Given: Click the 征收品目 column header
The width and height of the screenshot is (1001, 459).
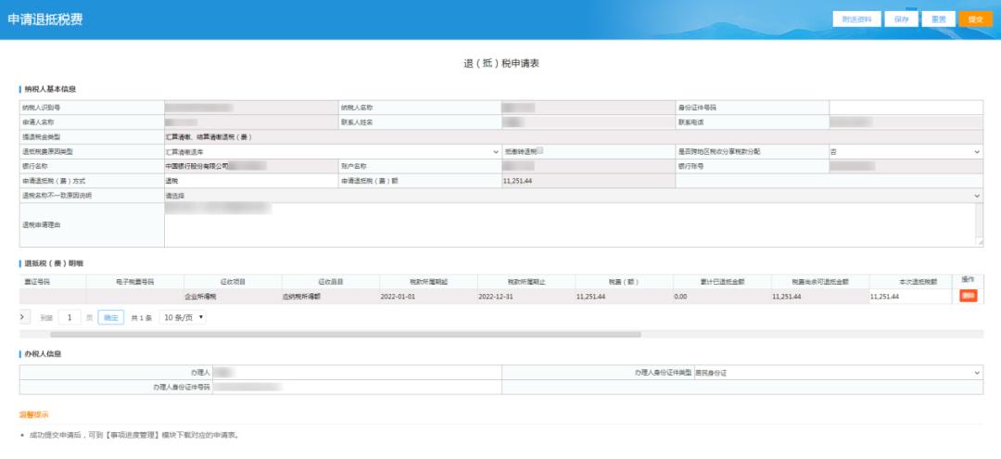Looking at the screenshot, I should click(x=331, y=282).
